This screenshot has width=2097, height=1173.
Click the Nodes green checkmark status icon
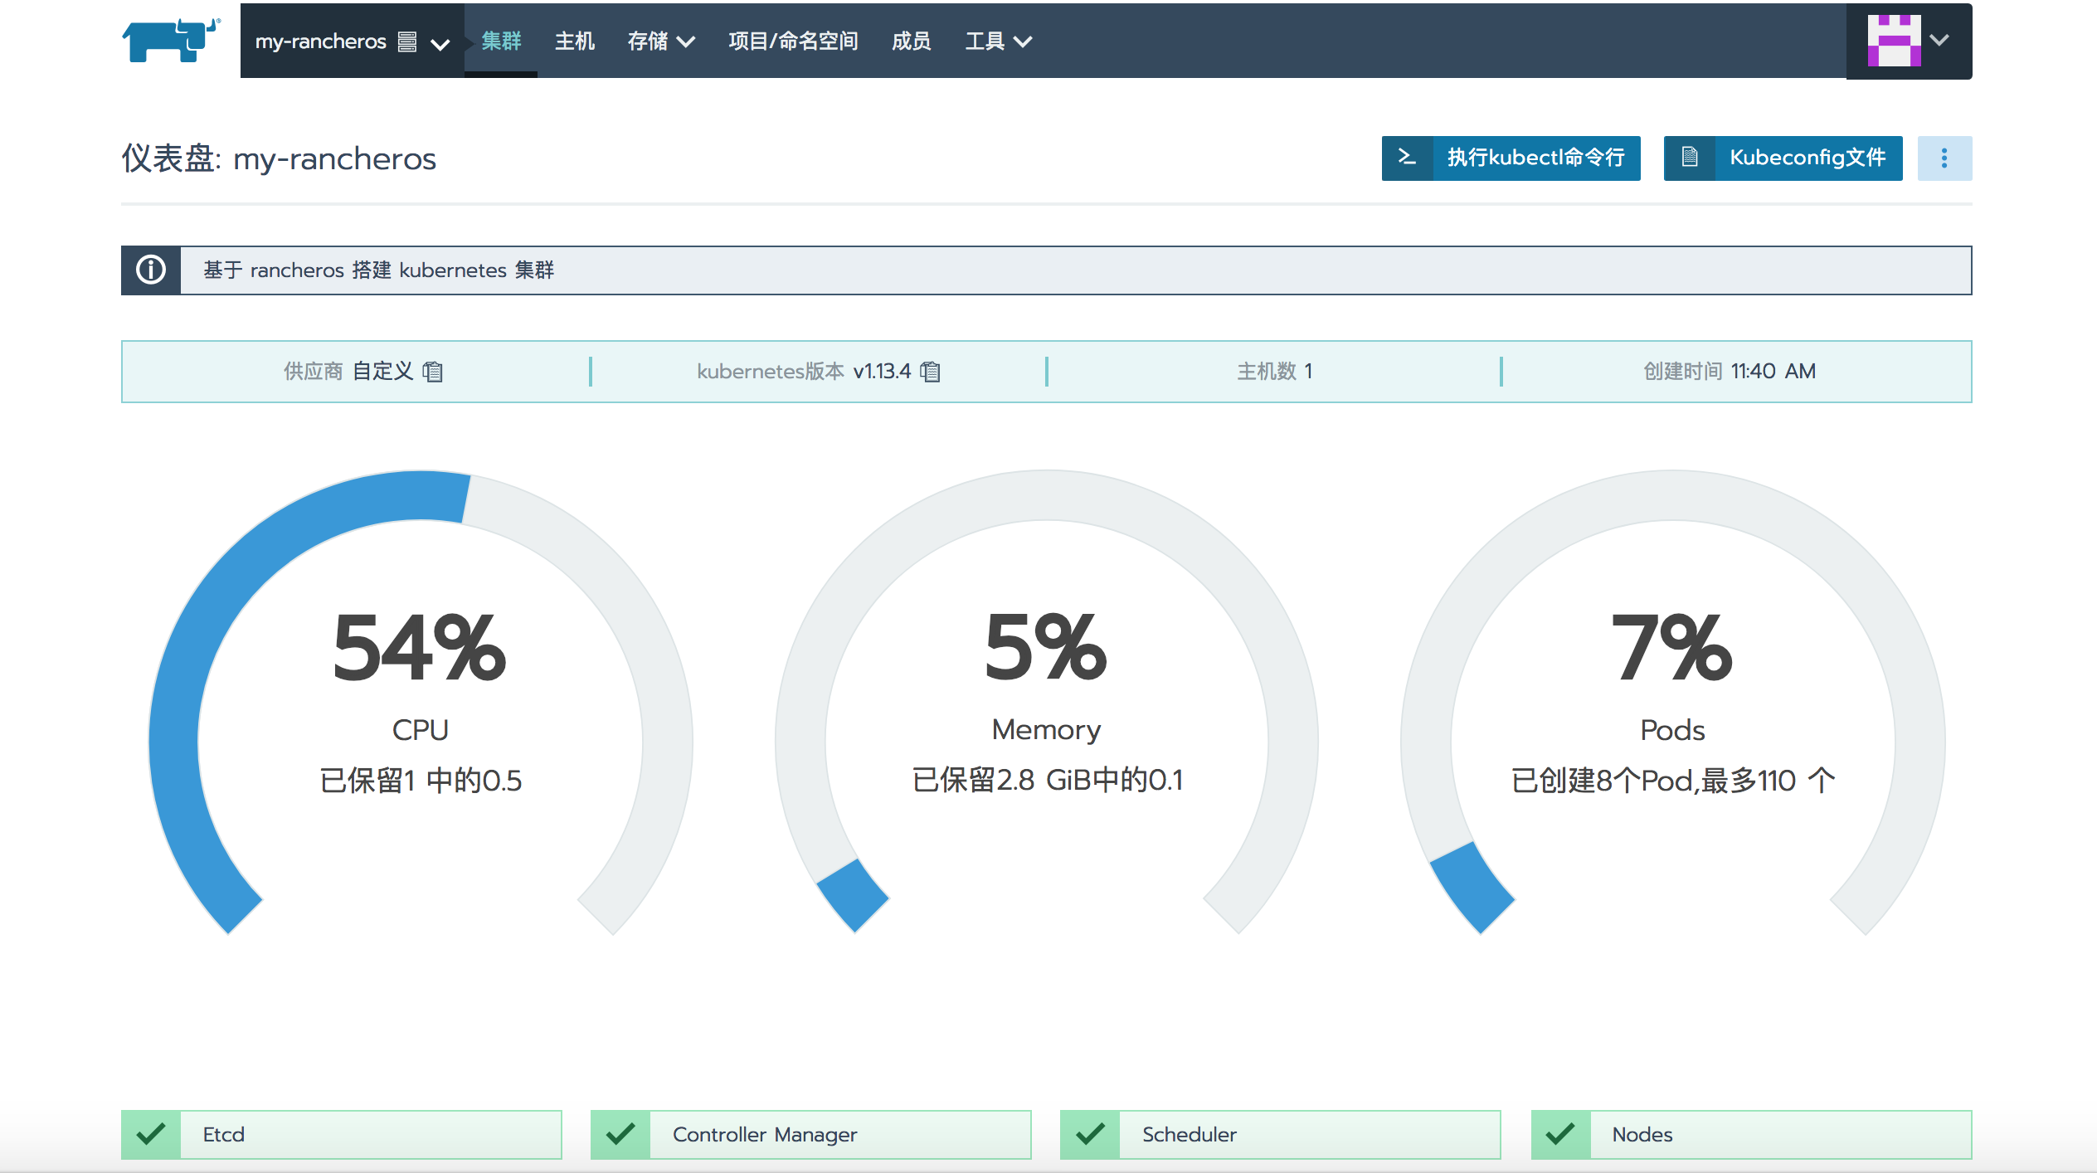[x=1560, y=1134]
